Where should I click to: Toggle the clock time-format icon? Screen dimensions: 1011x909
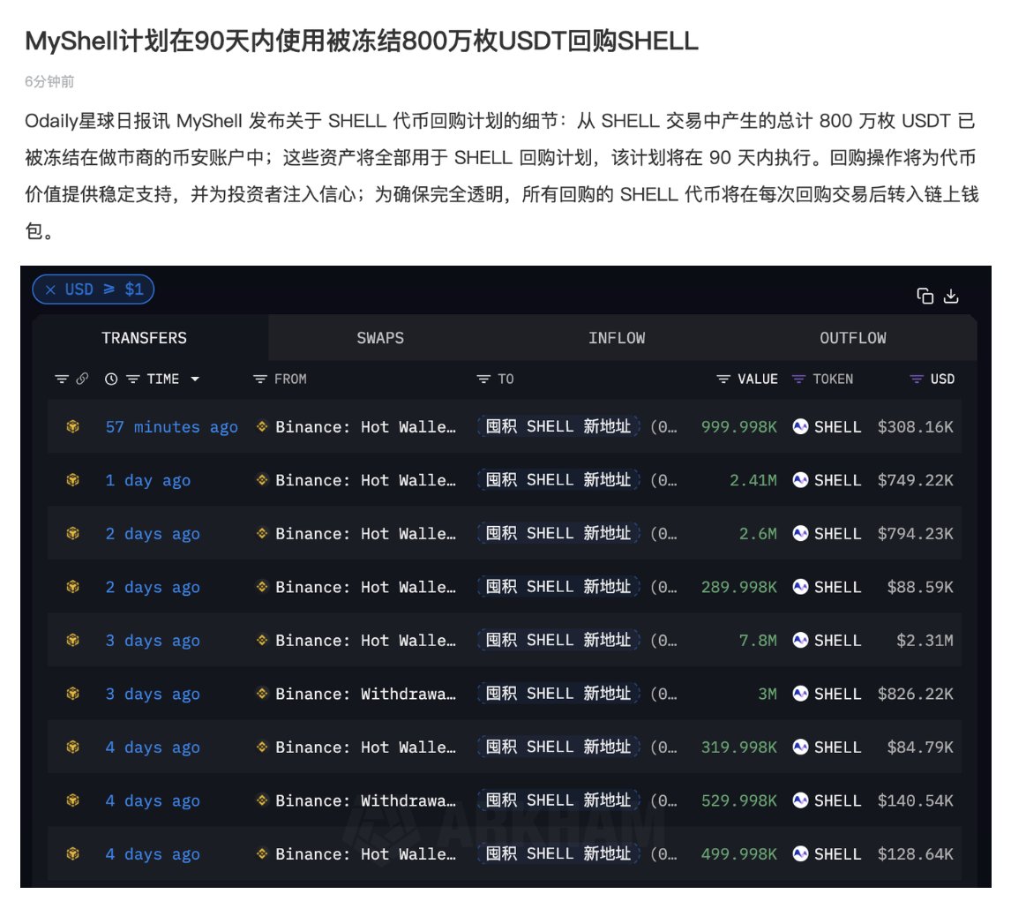111,379
